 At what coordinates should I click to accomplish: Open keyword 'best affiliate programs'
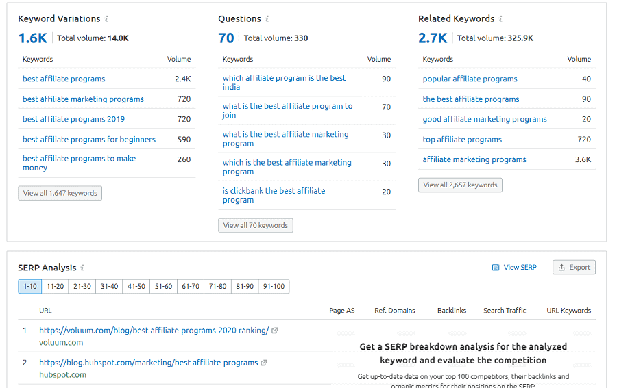64,79
